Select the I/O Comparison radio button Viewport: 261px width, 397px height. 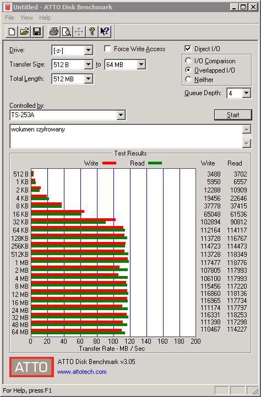(188, 61)
